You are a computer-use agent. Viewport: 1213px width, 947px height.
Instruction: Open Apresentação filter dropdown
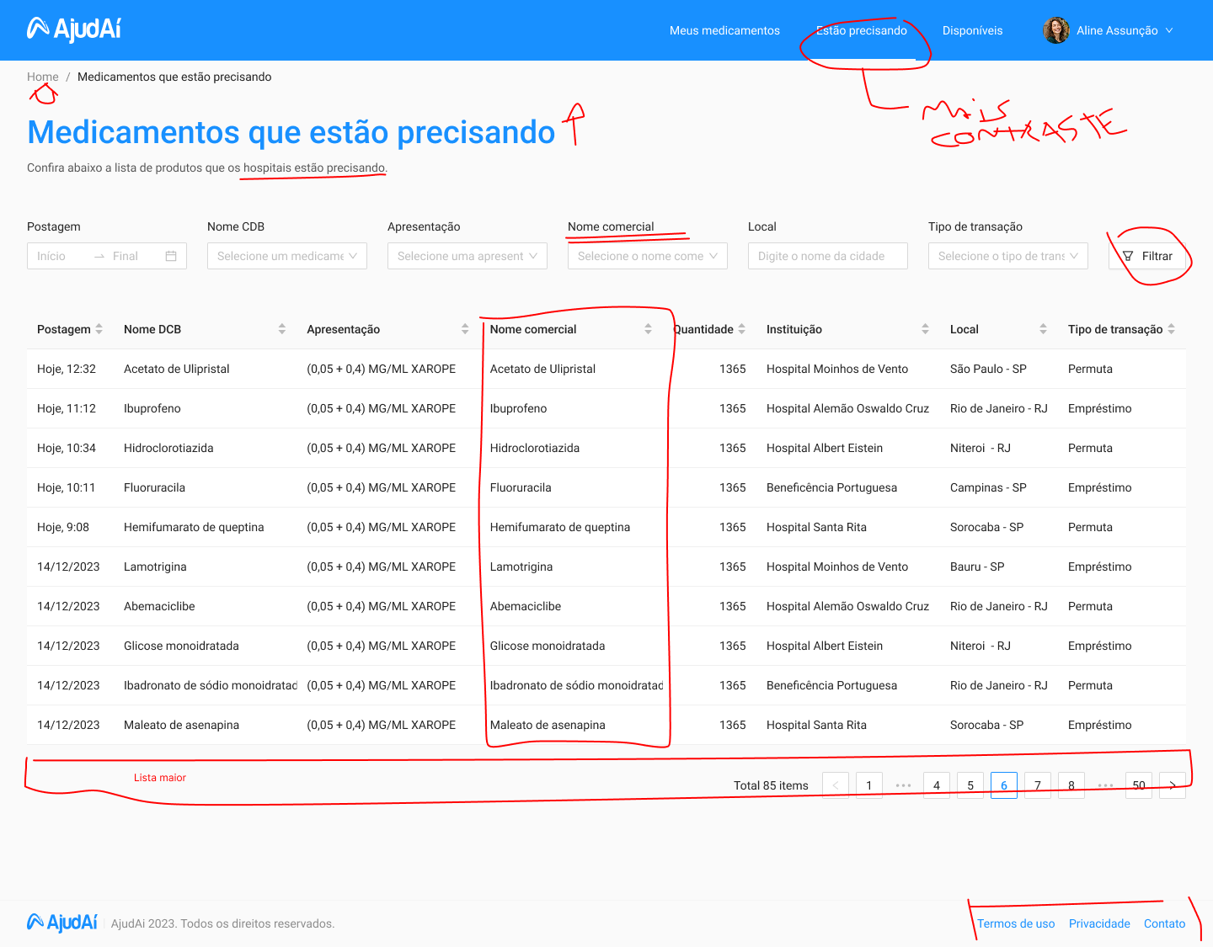pyautogui.click(x=468, y=256)
